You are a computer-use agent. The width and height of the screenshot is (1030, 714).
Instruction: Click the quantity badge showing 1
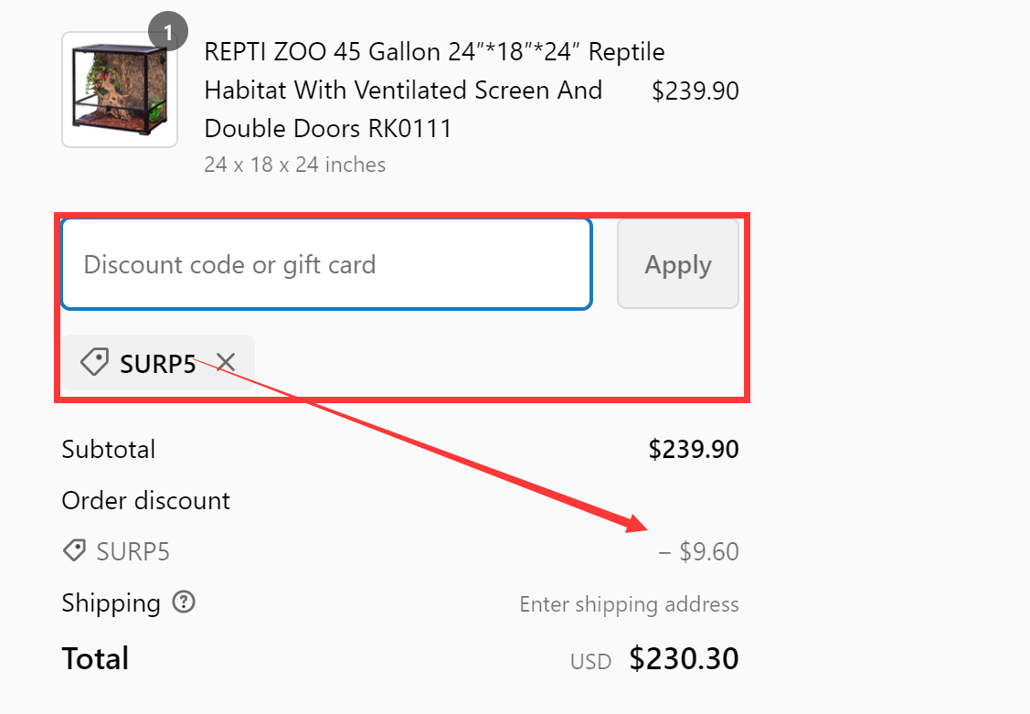(x=168, y=30)
